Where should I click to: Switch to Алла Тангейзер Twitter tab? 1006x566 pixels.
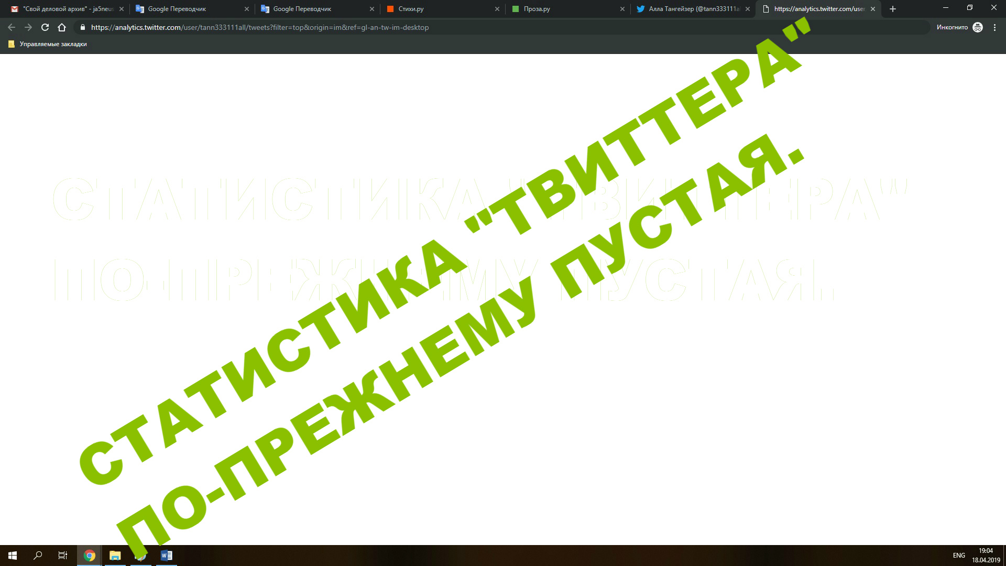click(693, 9)
